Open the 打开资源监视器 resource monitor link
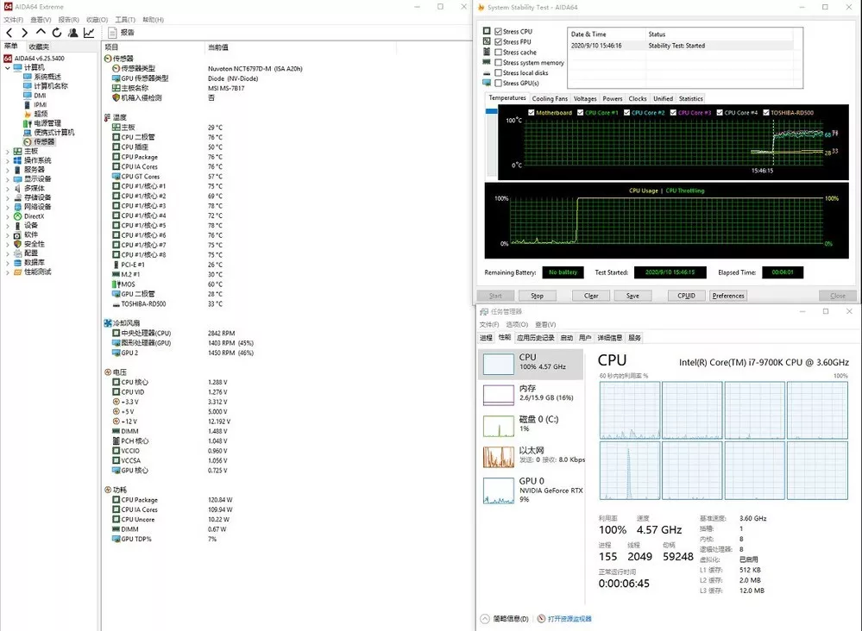Viewport: 862px width, 631px height. [568, 619]
